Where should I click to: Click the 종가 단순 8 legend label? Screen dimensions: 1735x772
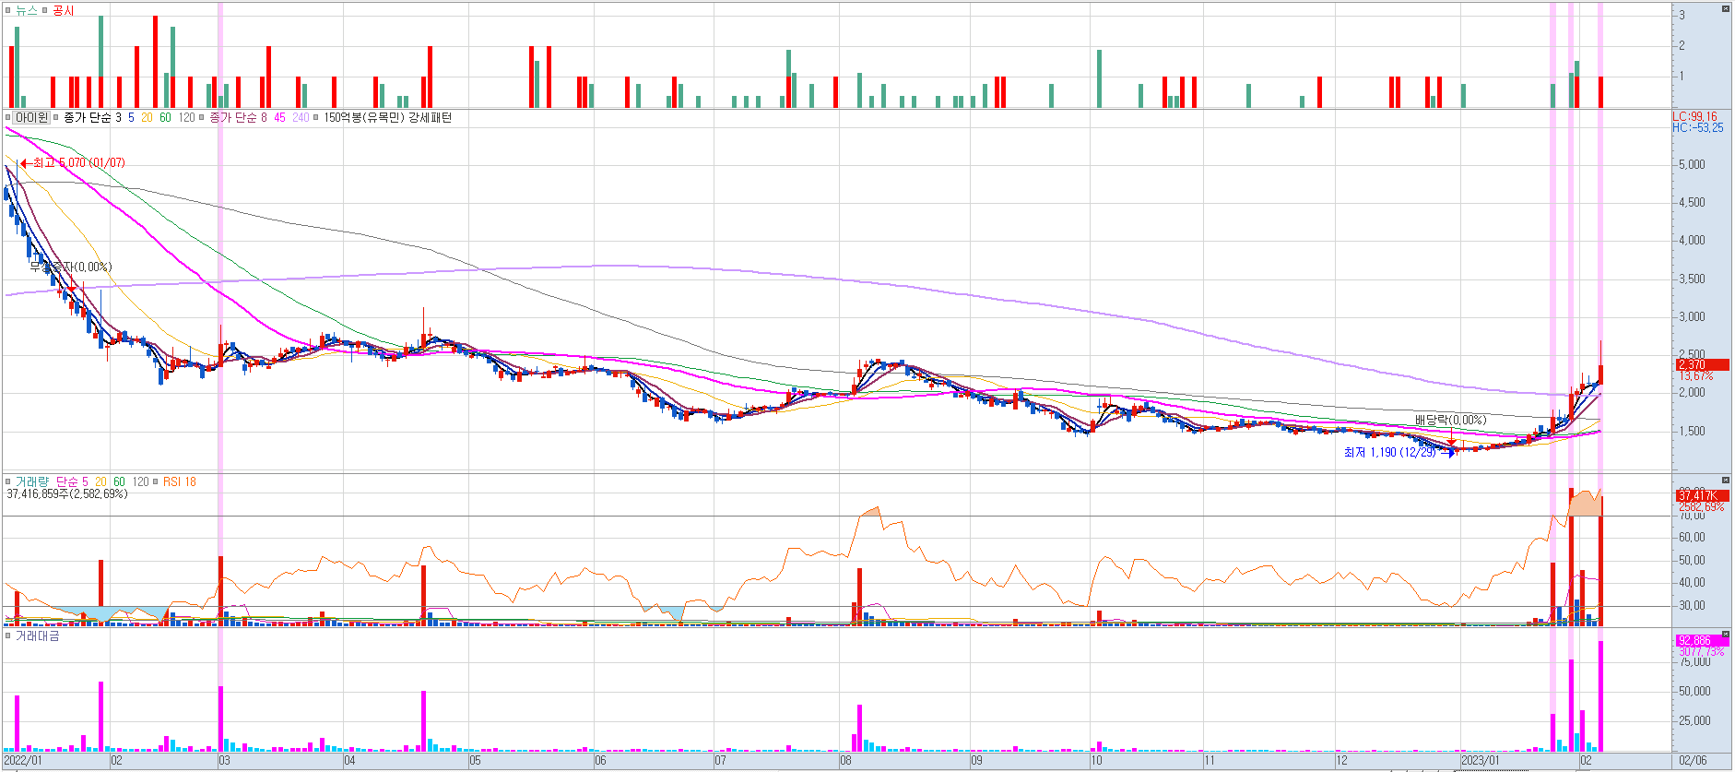tap(239, 117)
